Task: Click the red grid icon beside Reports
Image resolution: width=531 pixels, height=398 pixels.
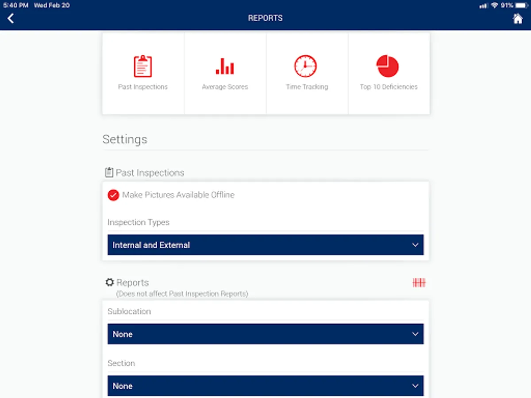Action: point(419,283)
